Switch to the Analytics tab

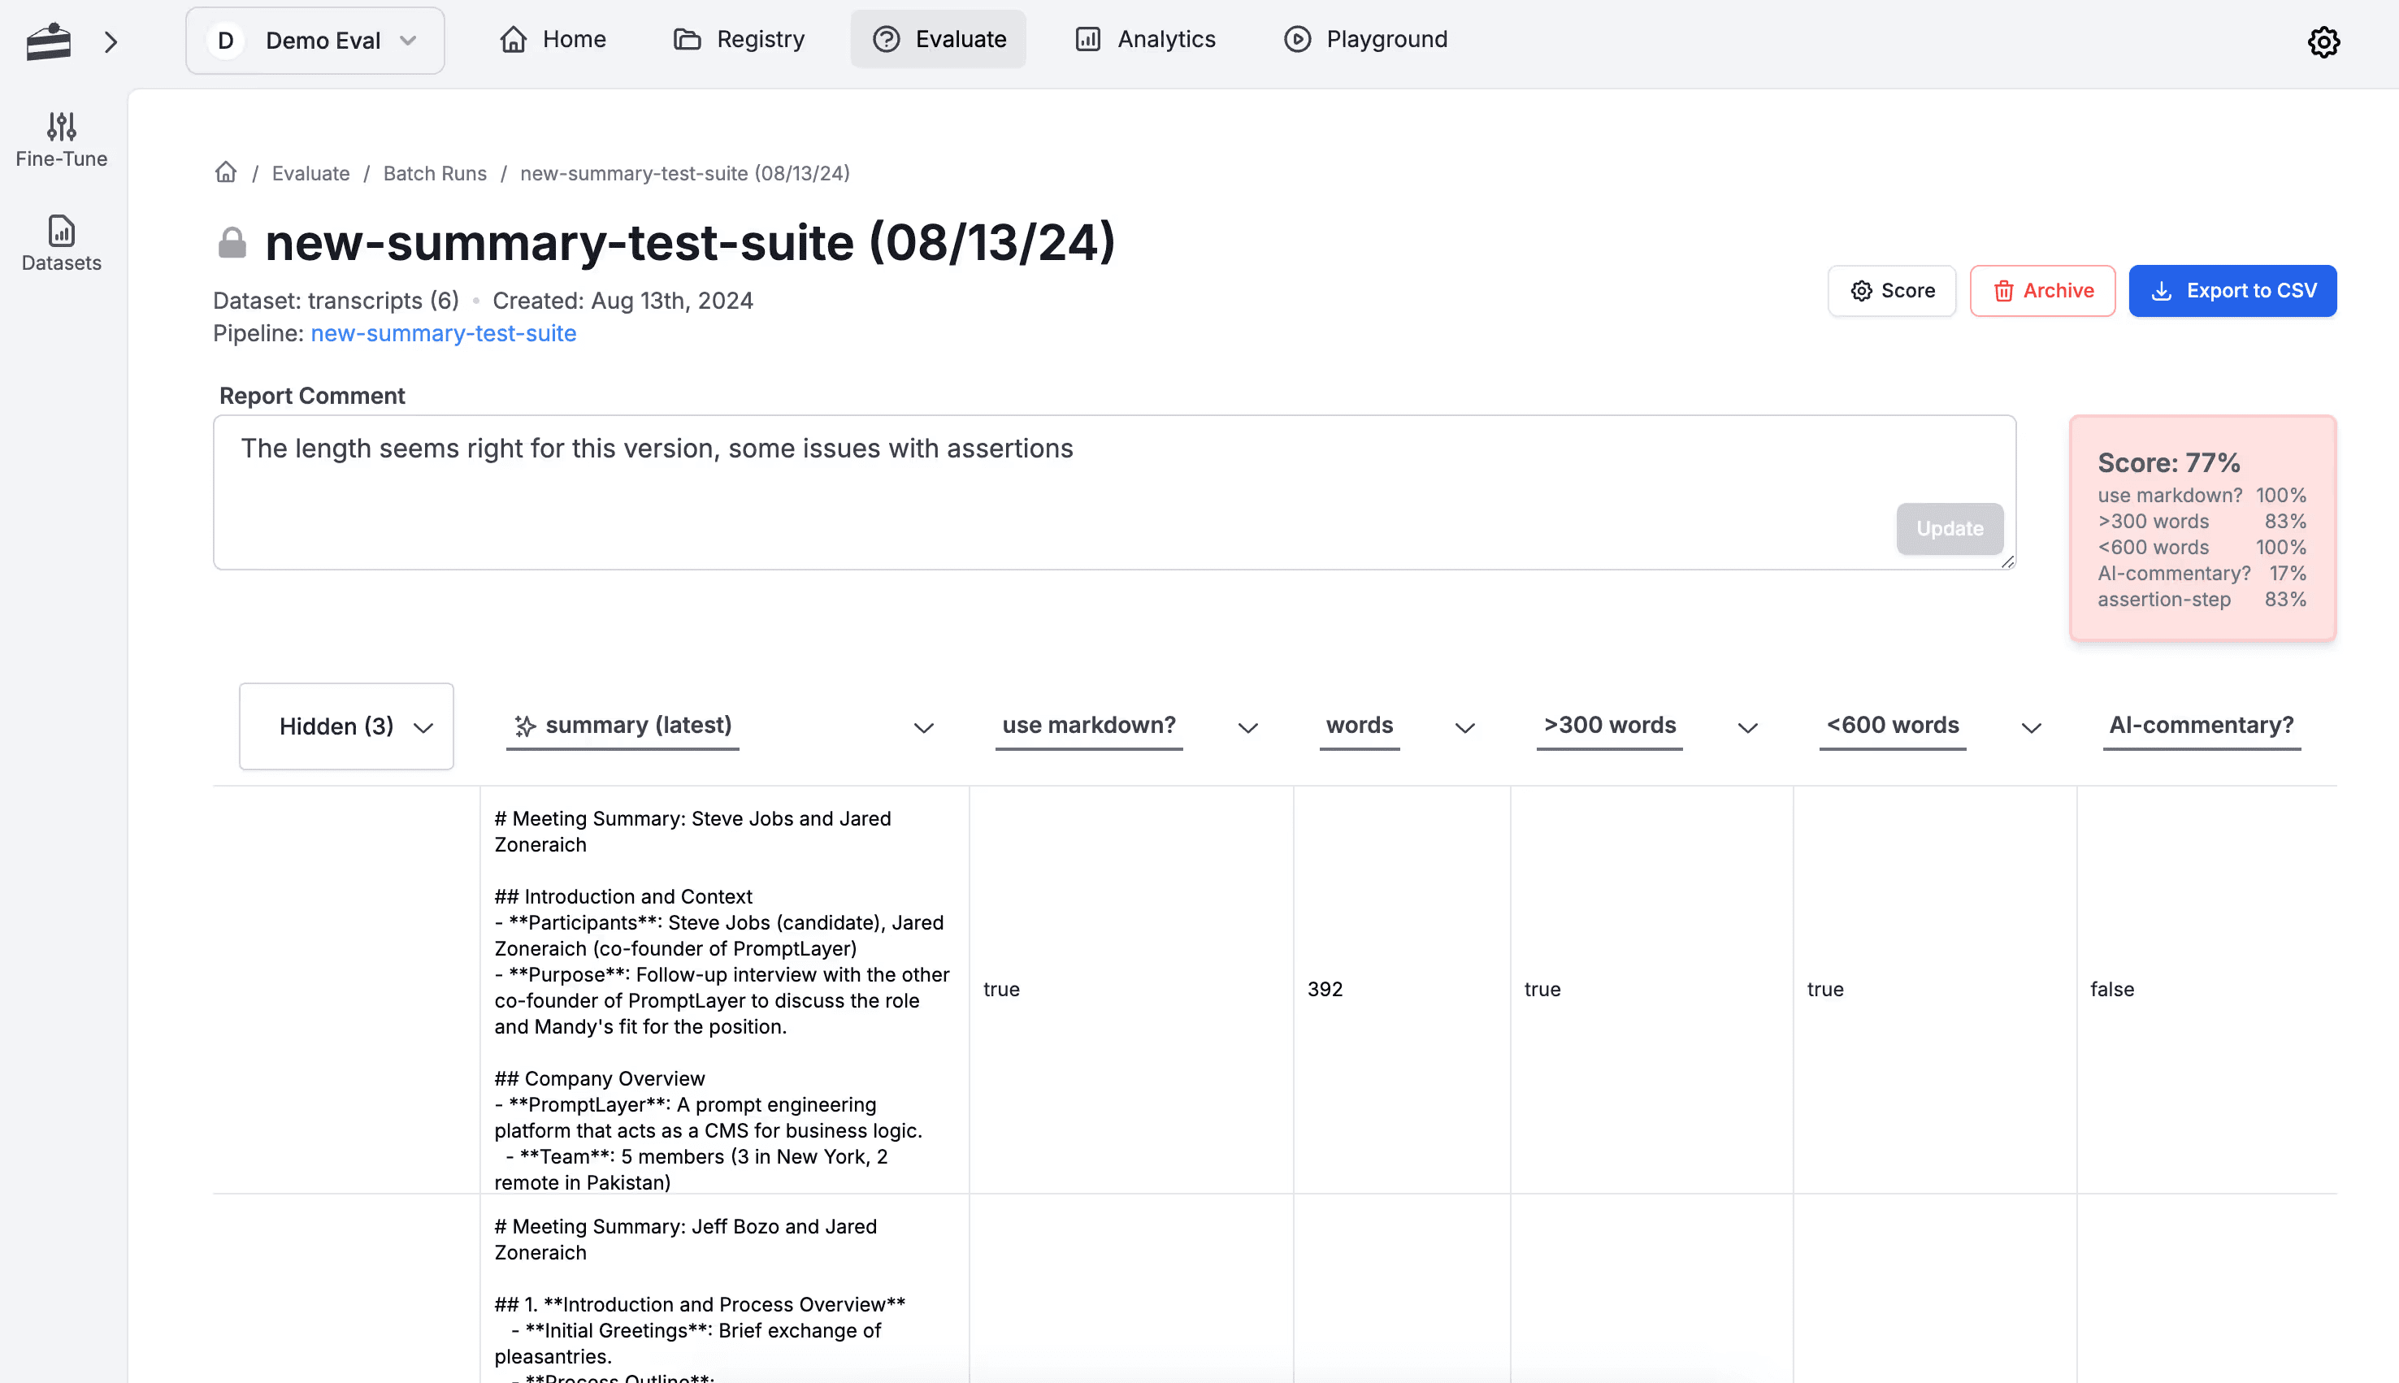coord(1145,39)
